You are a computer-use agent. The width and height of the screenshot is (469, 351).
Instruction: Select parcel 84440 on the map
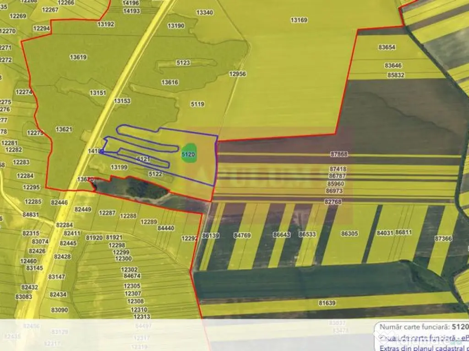(165, 228)
